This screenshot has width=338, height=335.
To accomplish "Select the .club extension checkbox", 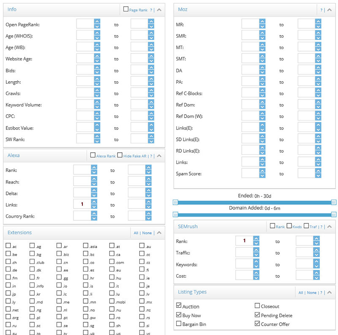I will click(32, 261).
